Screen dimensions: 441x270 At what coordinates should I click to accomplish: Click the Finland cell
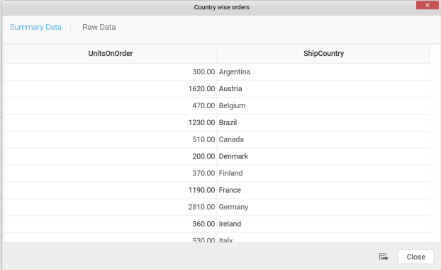[323, 173]
